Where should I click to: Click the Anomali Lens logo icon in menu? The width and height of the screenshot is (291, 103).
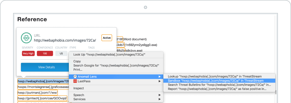75,76
